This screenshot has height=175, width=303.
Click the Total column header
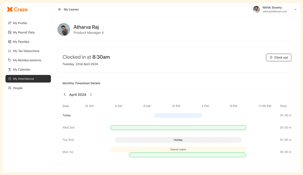click(x=283, y=106)
